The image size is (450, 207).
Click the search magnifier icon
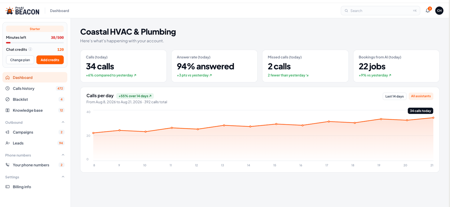346,11
